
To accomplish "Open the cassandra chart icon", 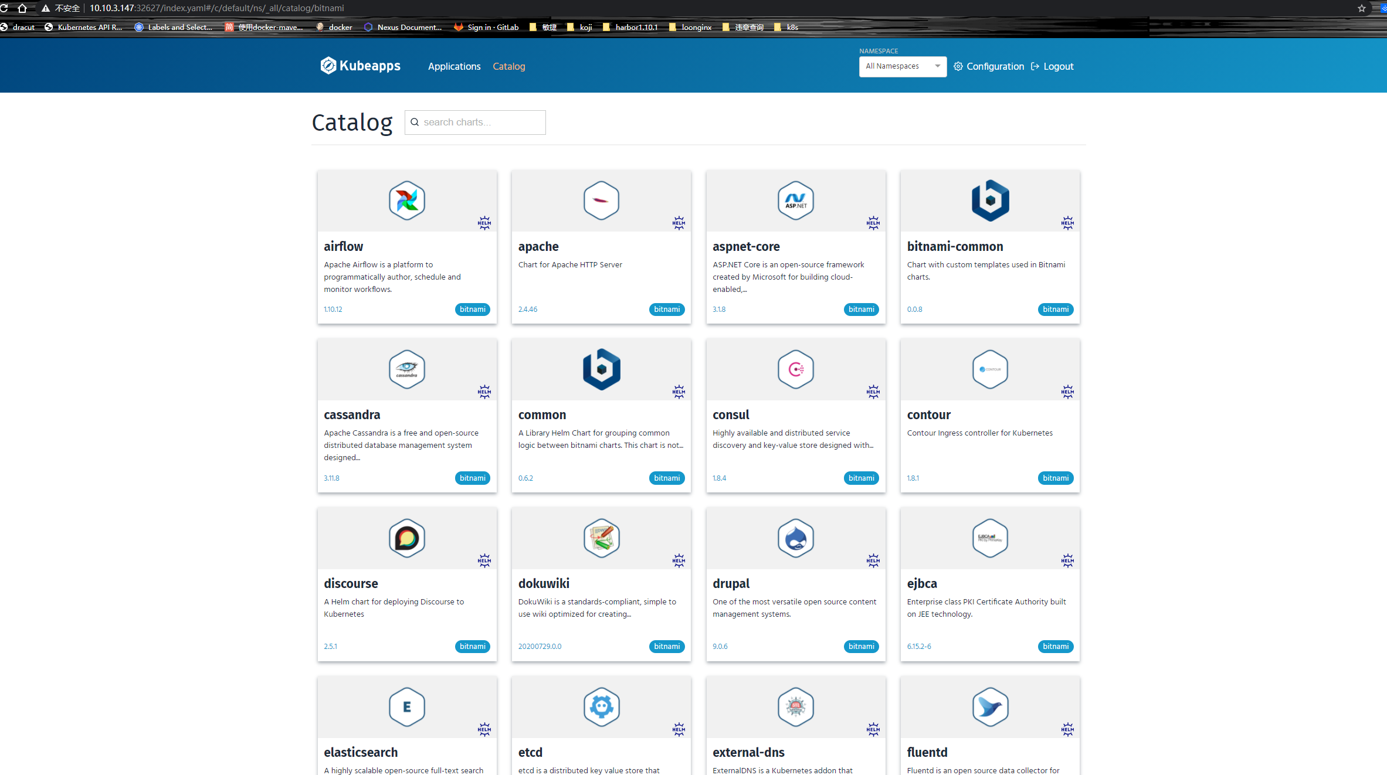I will 406,369.
